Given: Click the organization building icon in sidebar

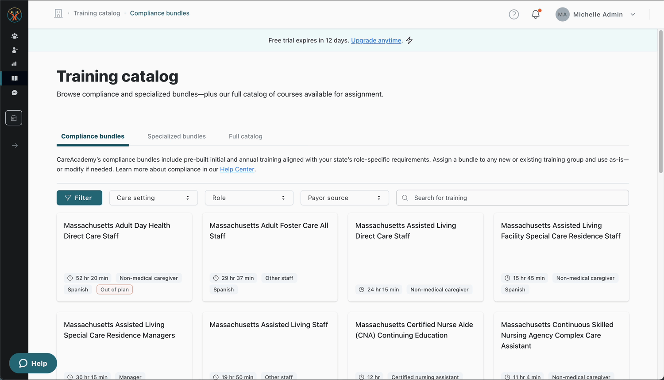Looking at the screenshot, I should tap(14, 118).
